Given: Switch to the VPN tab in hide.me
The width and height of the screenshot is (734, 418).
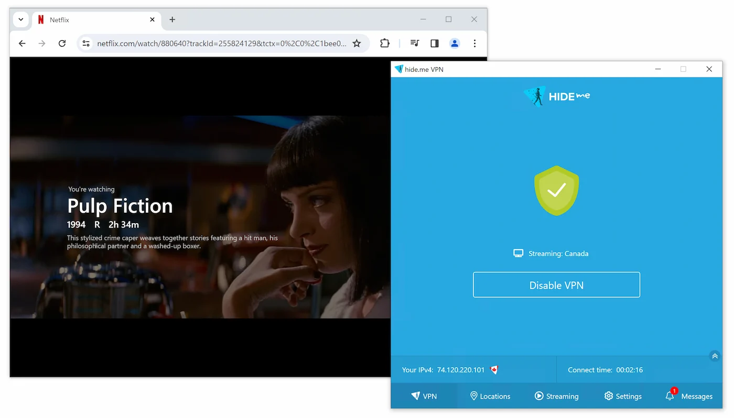Looking at the screenshot, I should [424, 396].
